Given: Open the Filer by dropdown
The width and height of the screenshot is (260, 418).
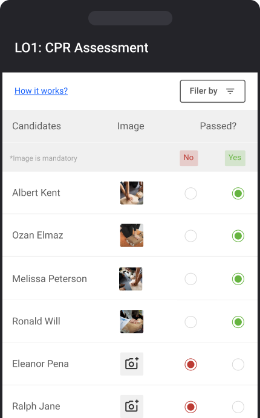Looking at the screenshot, I should coord(212,91).
